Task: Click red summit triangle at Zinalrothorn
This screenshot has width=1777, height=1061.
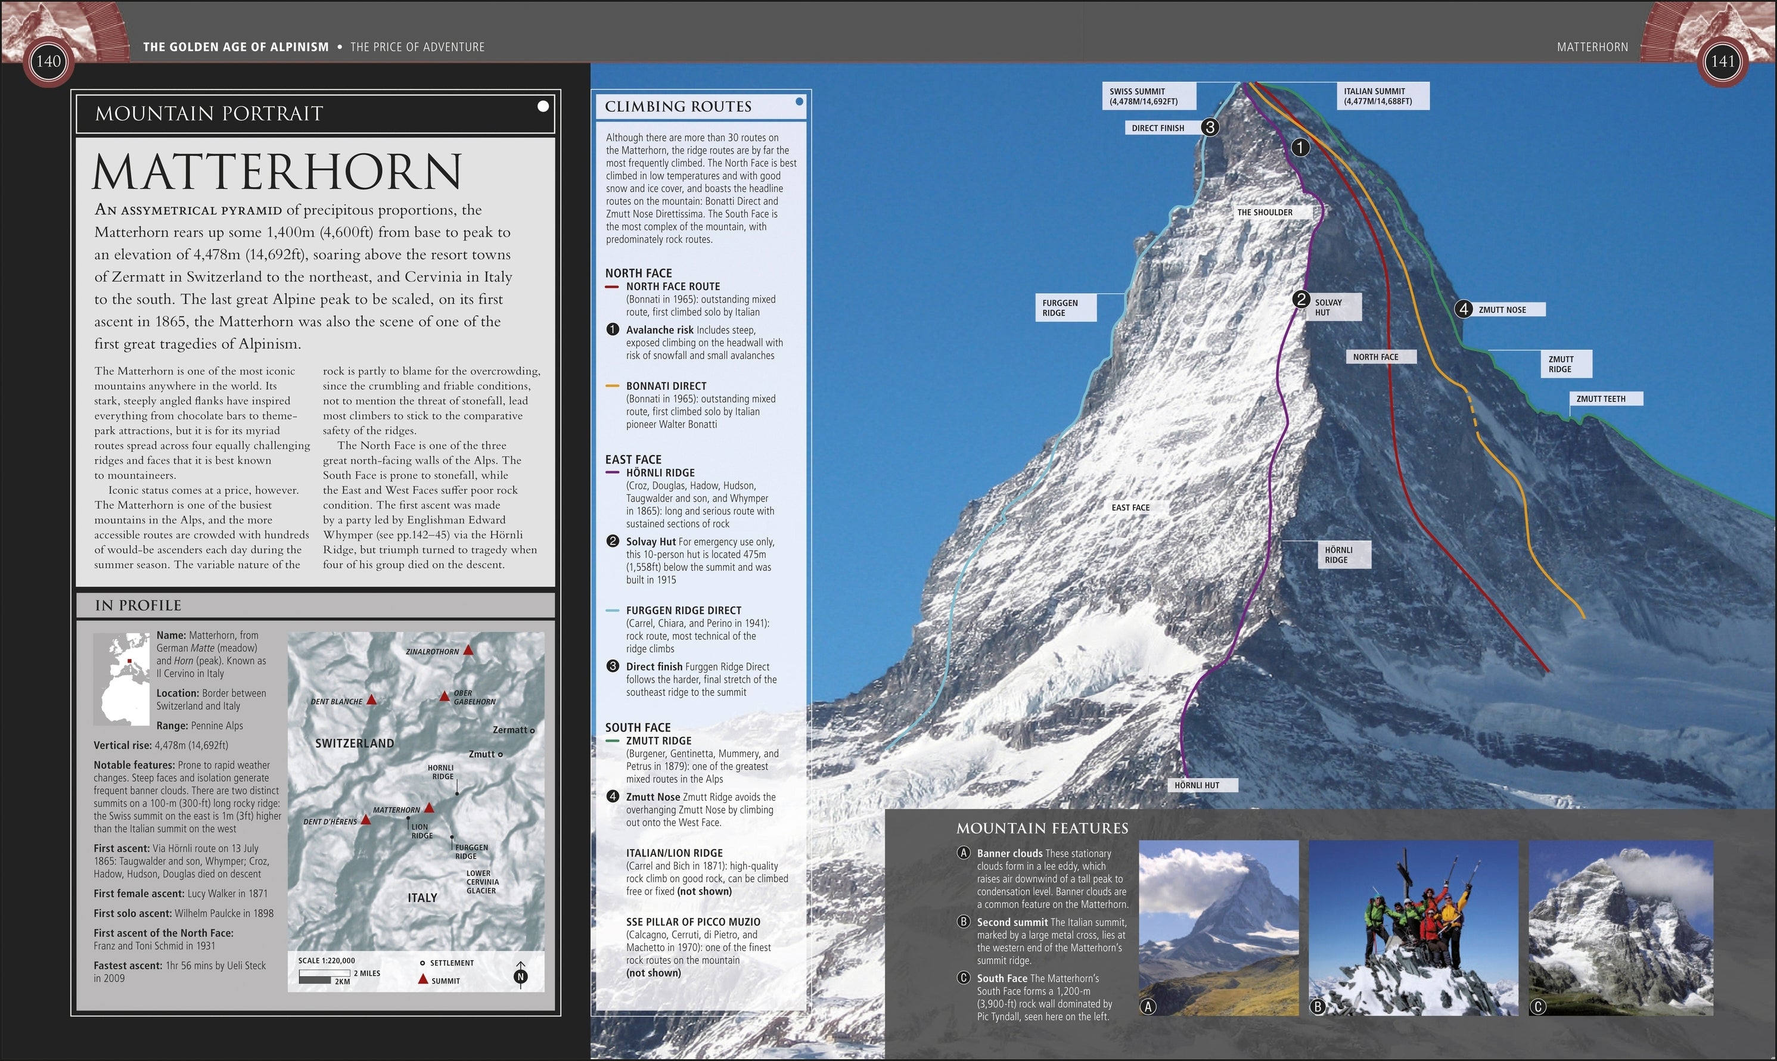Action: [468, 650]
